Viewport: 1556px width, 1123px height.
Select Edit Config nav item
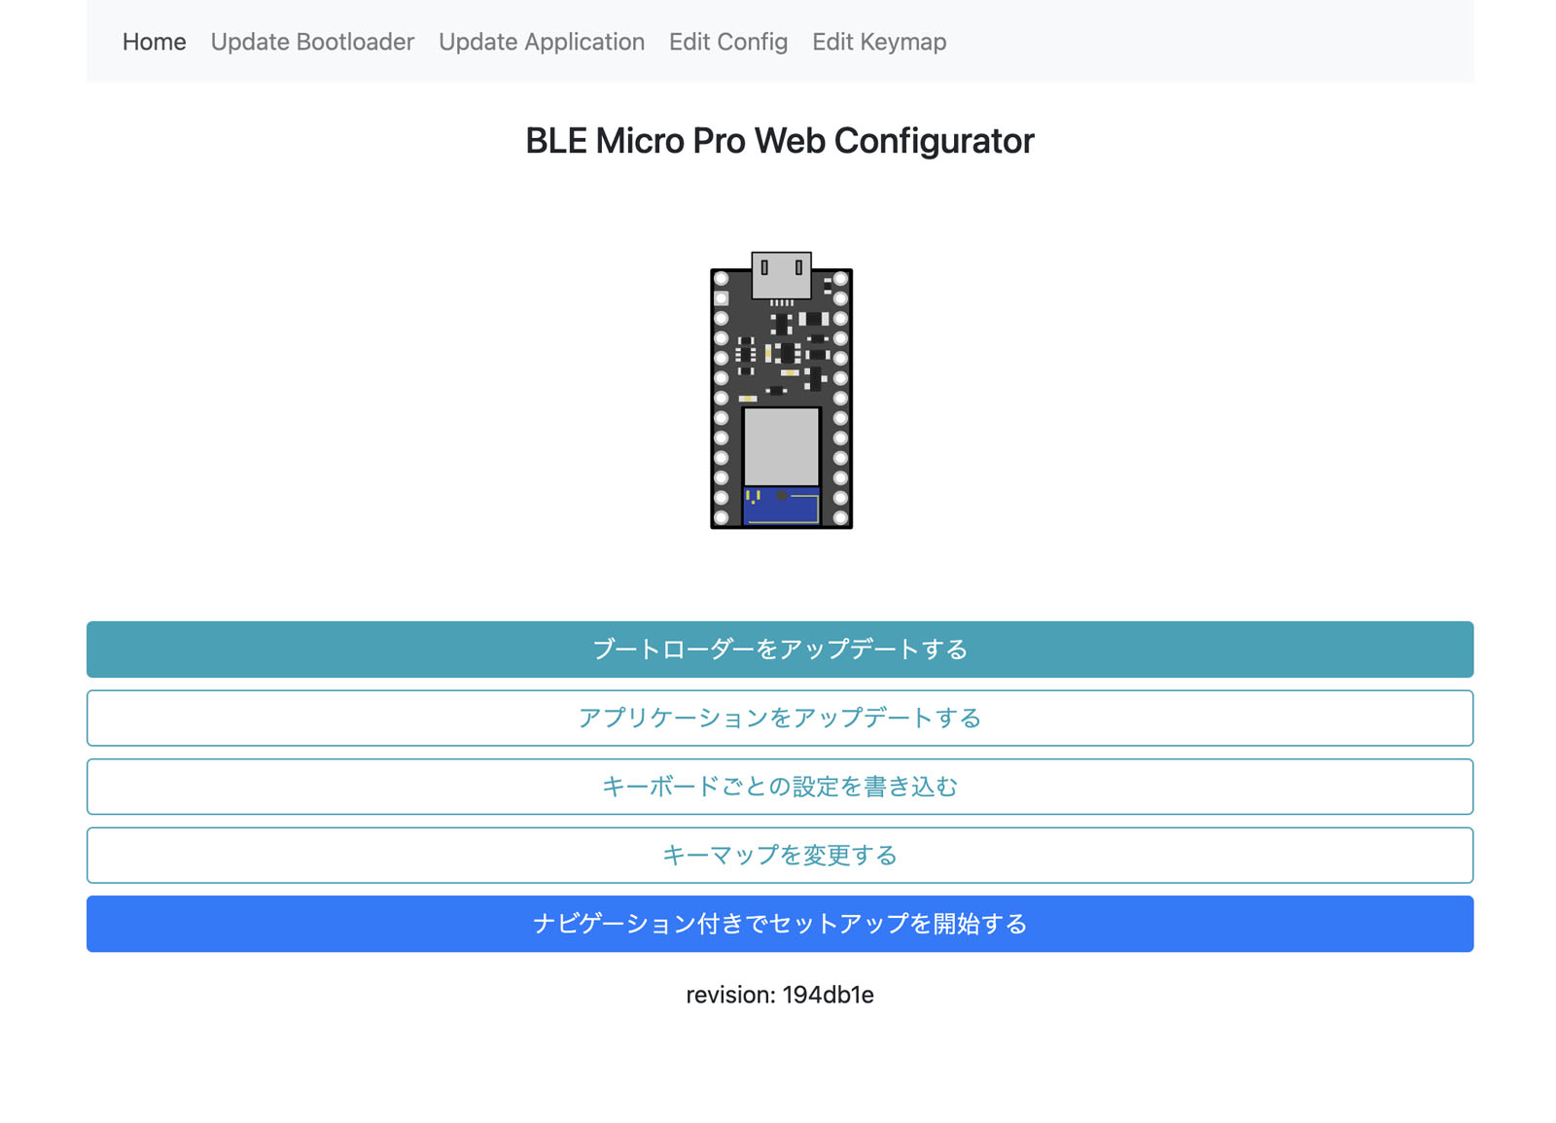tap(728, 42)
